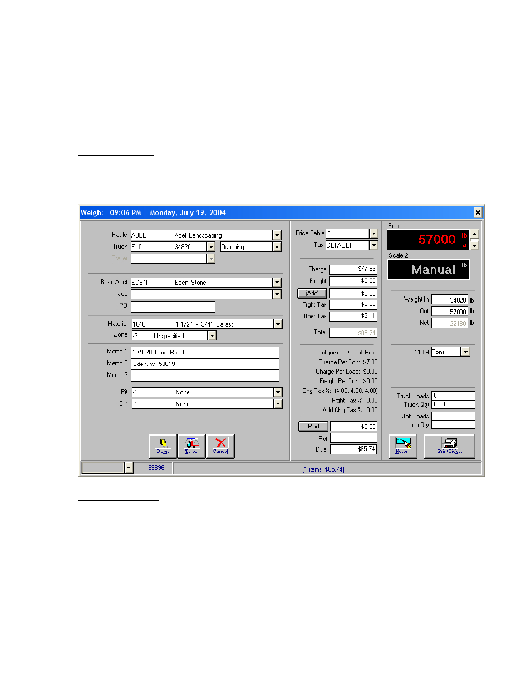Open the Job dropdown arrow
This screenshot has height=687, width=531.
pos(277,294)
